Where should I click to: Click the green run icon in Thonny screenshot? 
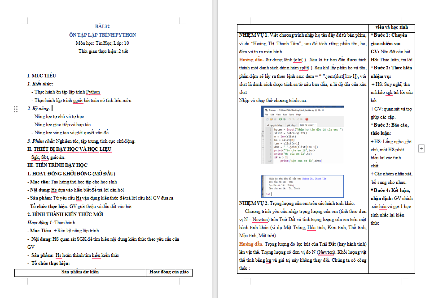[x=281, y=119]
